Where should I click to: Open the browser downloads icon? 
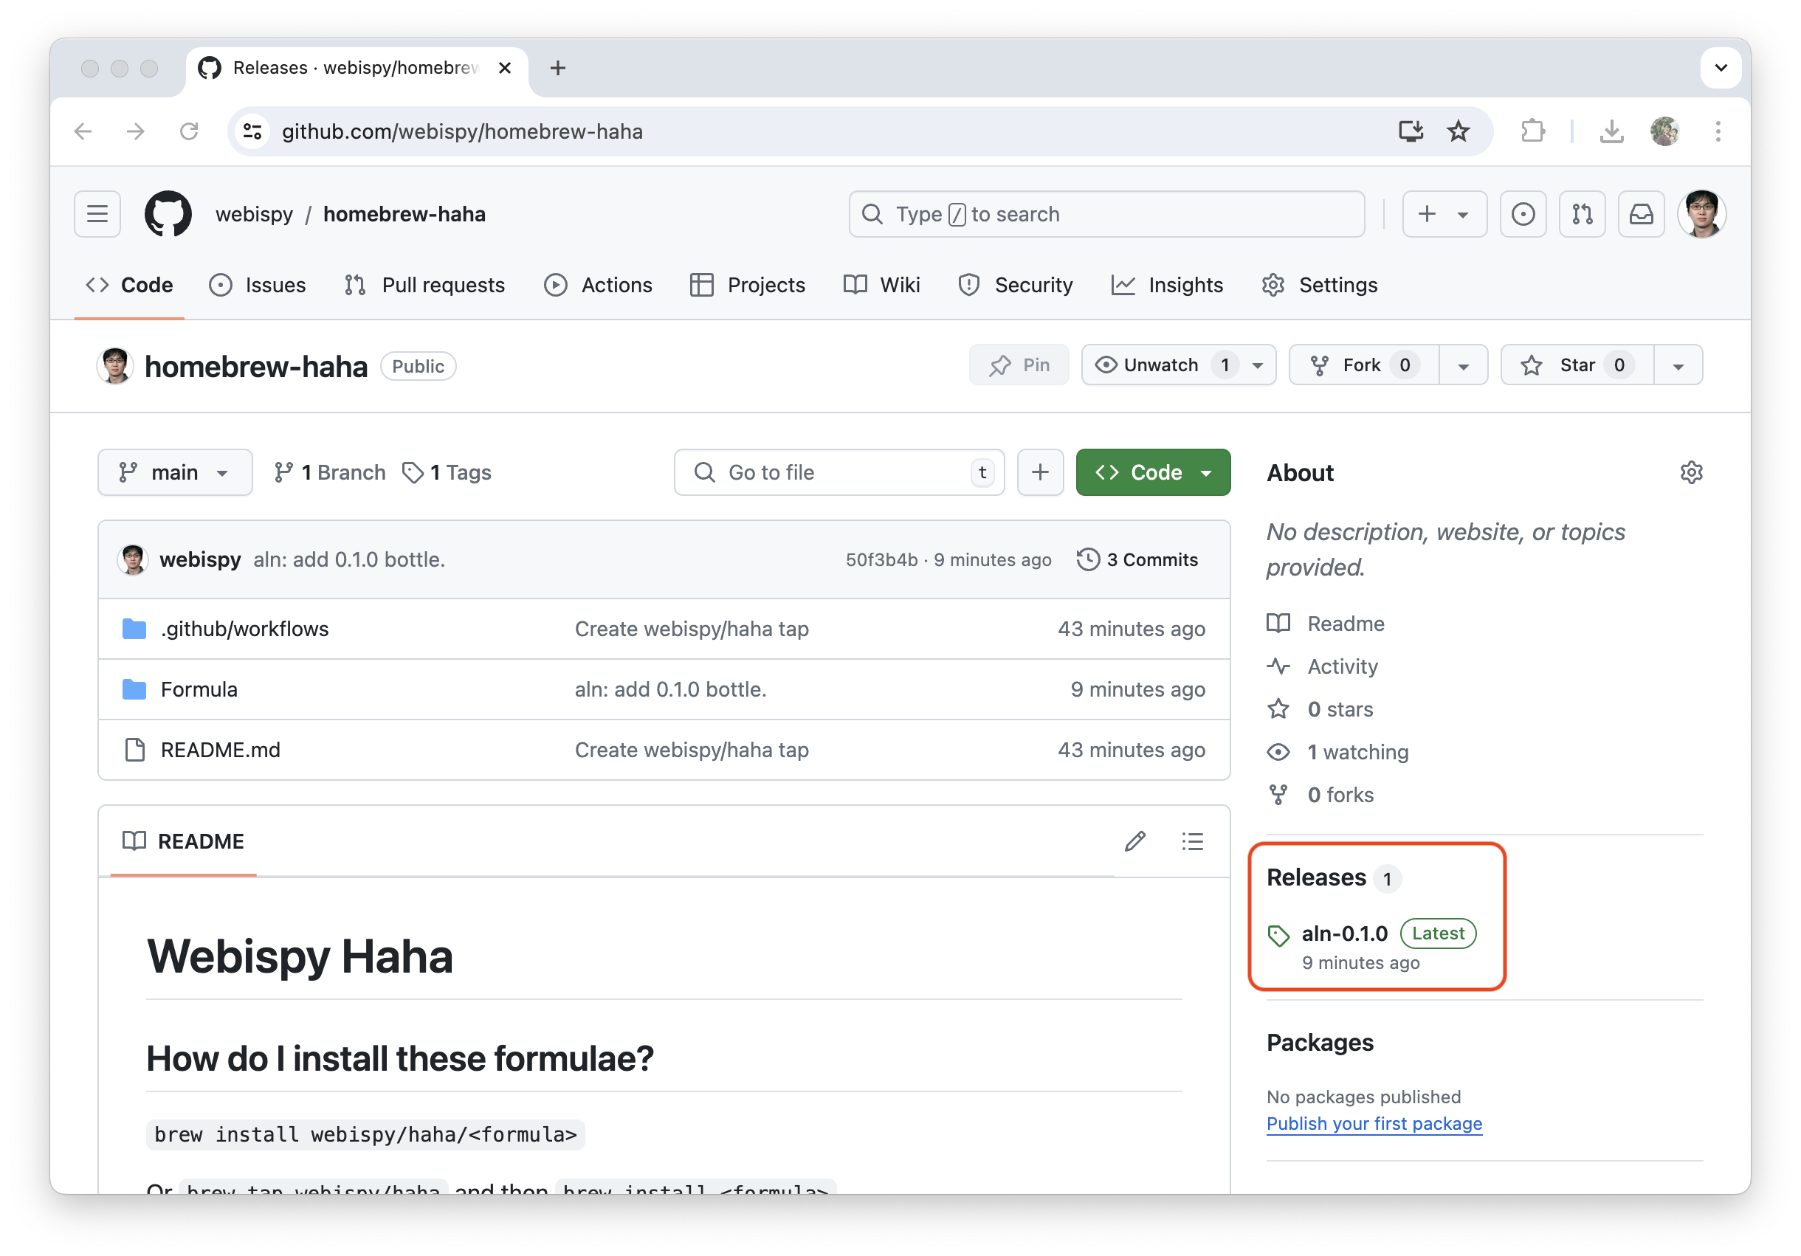coord(1612,131)
